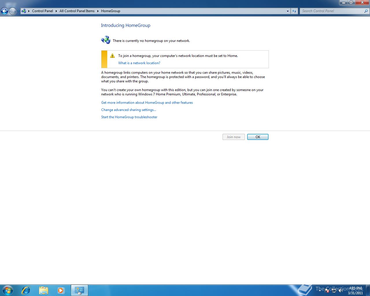Open All Control Panel Items breadcrumb
370x296 pixels.
(77, 11)
